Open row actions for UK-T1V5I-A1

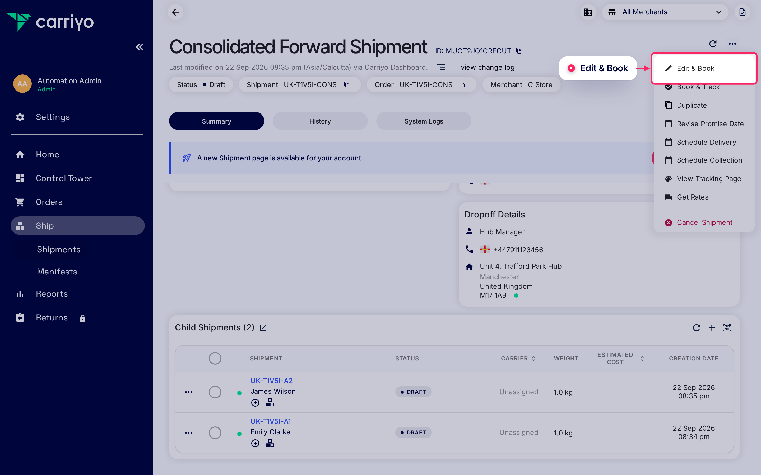[189, 433]
